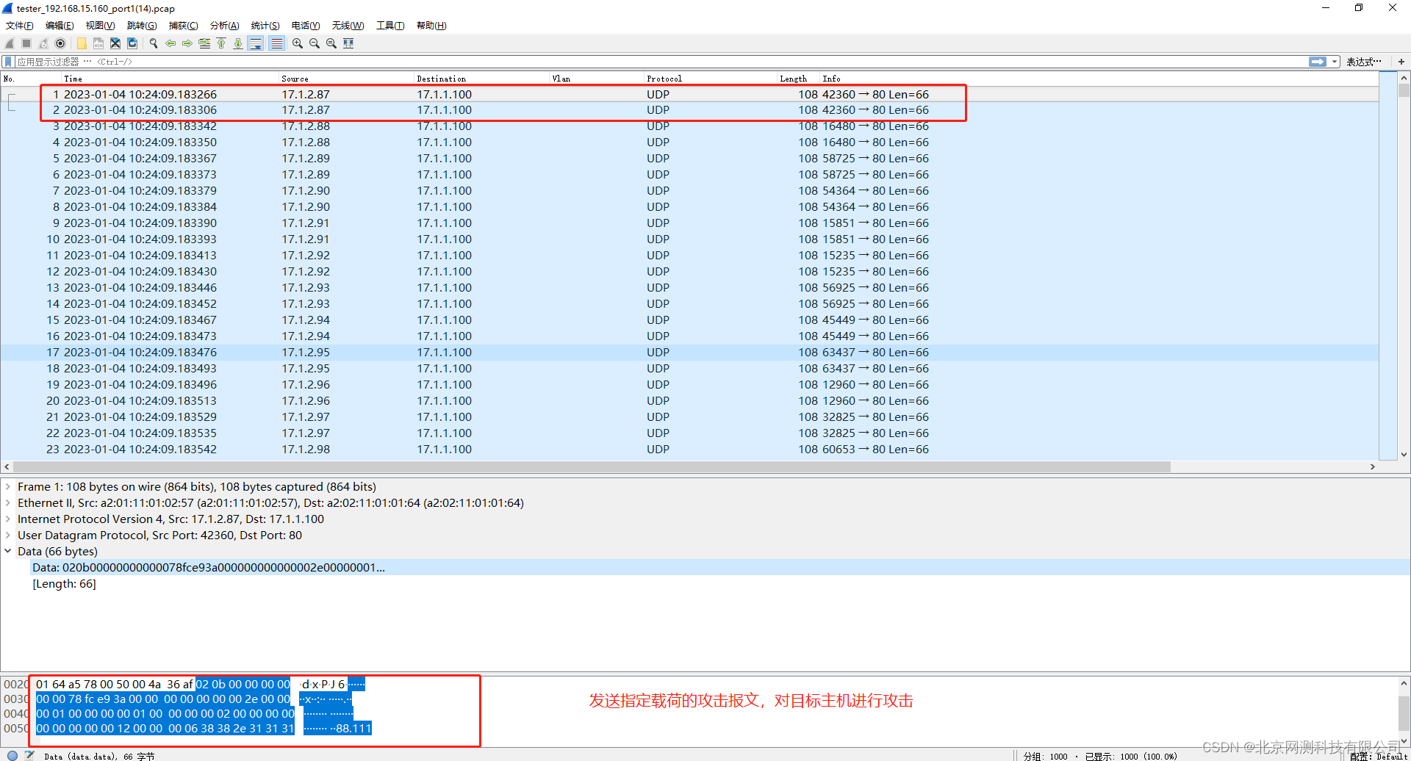
Task: Click the 表达式 expression button
Action: (x=1364, y=62)
